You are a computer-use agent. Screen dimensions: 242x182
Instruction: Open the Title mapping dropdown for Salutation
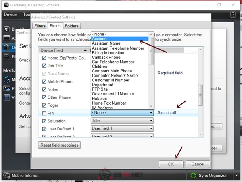pos(122,121)
